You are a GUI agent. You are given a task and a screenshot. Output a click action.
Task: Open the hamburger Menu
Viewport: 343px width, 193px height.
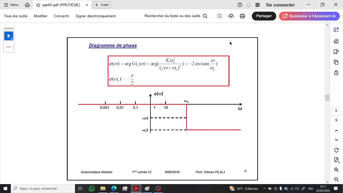pyautogui.click(x=11, y=5)
